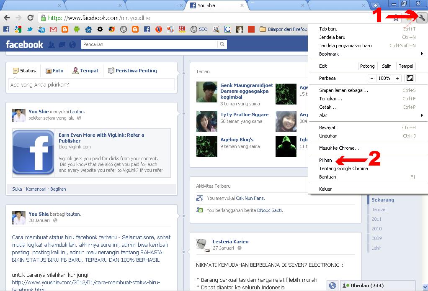Open the Lesteria Karien profile link

pos(231,242)
